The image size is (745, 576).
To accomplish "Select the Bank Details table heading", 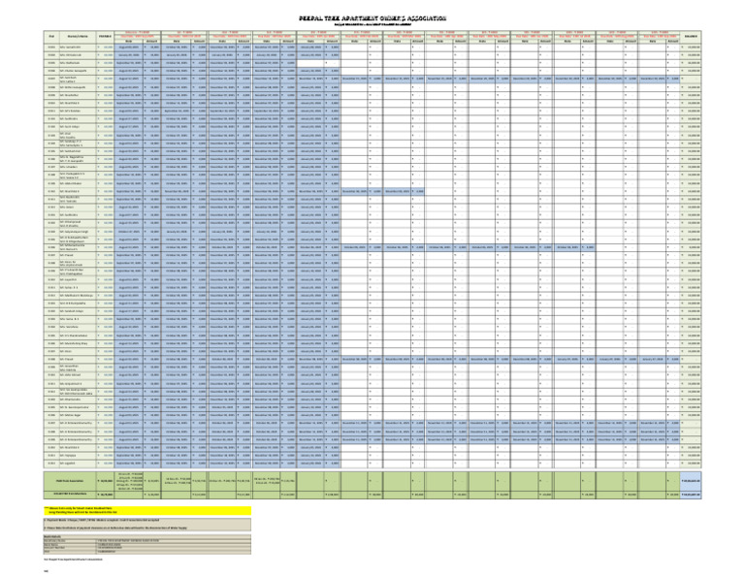I will 147,536.
